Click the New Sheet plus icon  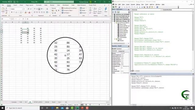point(66,102)
